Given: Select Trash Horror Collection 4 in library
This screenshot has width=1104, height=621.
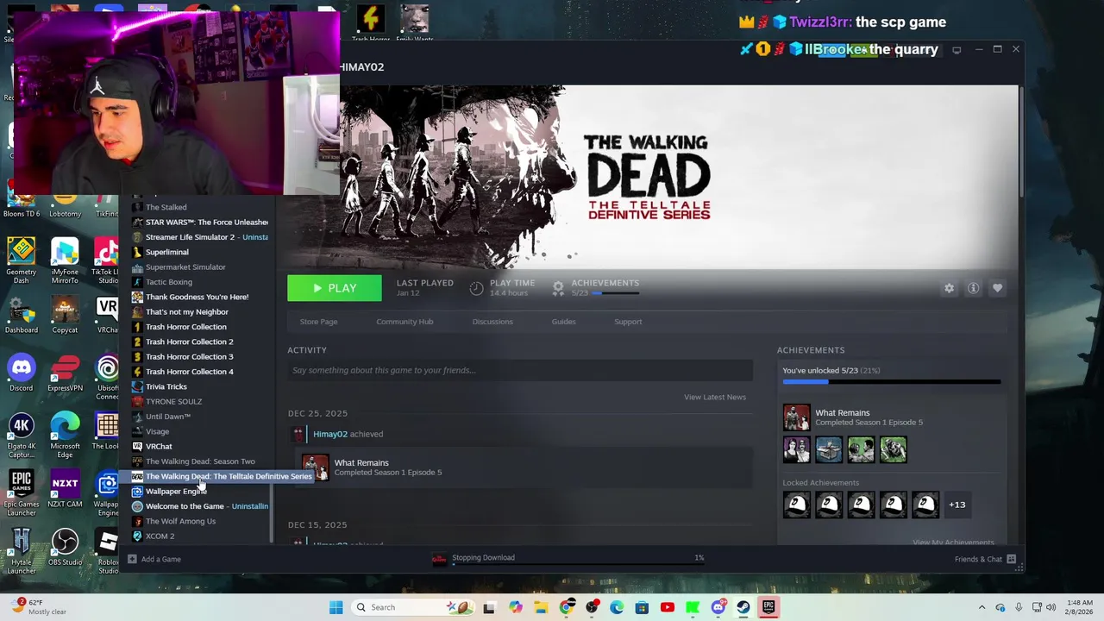Looking at the screenshot, I should pos(189,372).
